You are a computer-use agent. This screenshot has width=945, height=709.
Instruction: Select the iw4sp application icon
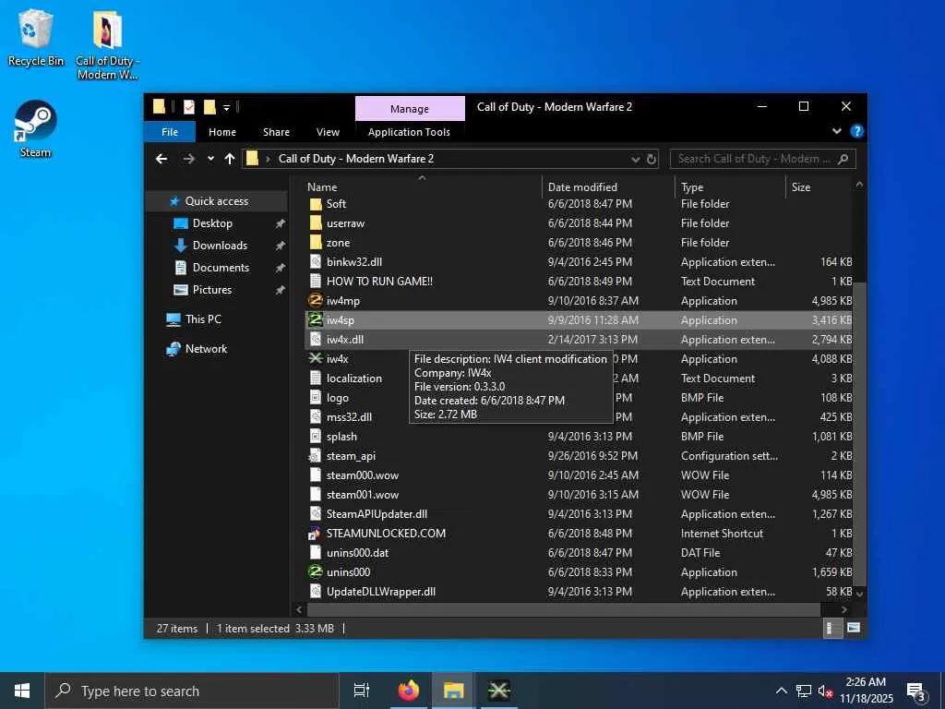pos(316,319)
